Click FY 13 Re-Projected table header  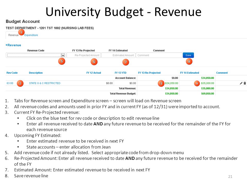149,73
